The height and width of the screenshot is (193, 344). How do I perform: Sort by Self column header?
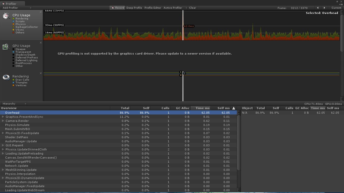click(140, 108)
